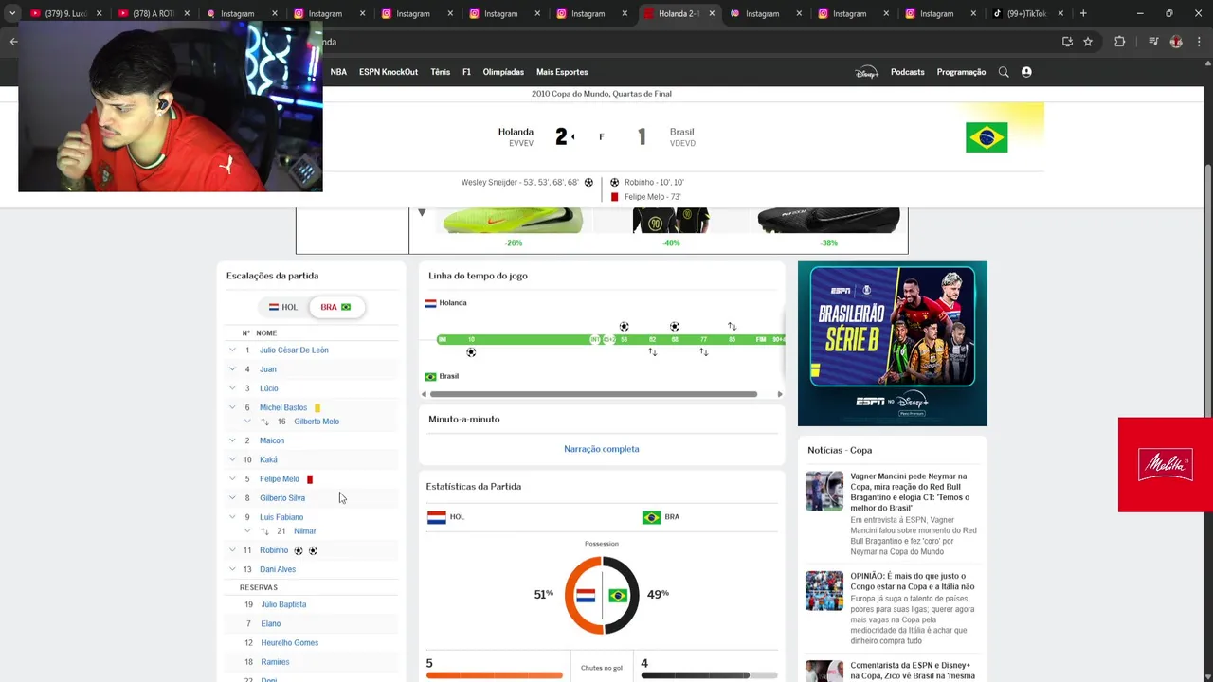This screenshot has height=682, width=1213.
Task: Click the Brasil substitution arrows at minute 62
Action: tap(652, 352)
